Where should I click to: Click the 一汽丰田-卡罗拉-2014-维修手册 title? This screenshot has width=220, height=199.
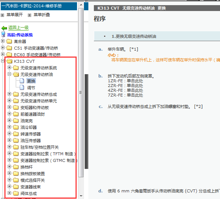coord(32,6)
